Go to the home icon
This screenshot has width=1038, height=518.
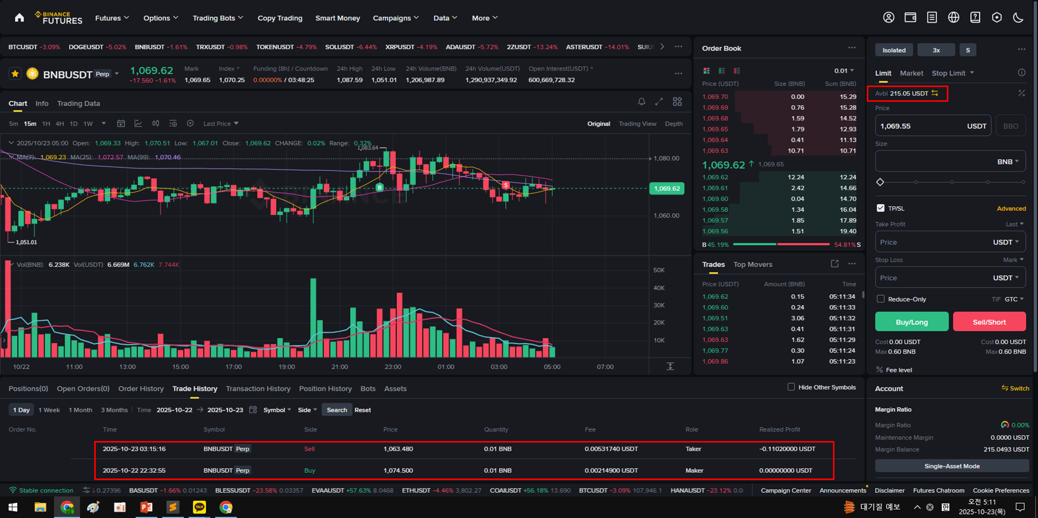tap(19, 18)
